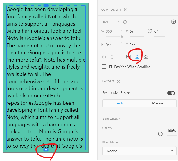Image resolution: width=178 pixels, height=161 pixels.
Task: Toggle the Responsive Resize switch
Action: (x=171, y=93)
